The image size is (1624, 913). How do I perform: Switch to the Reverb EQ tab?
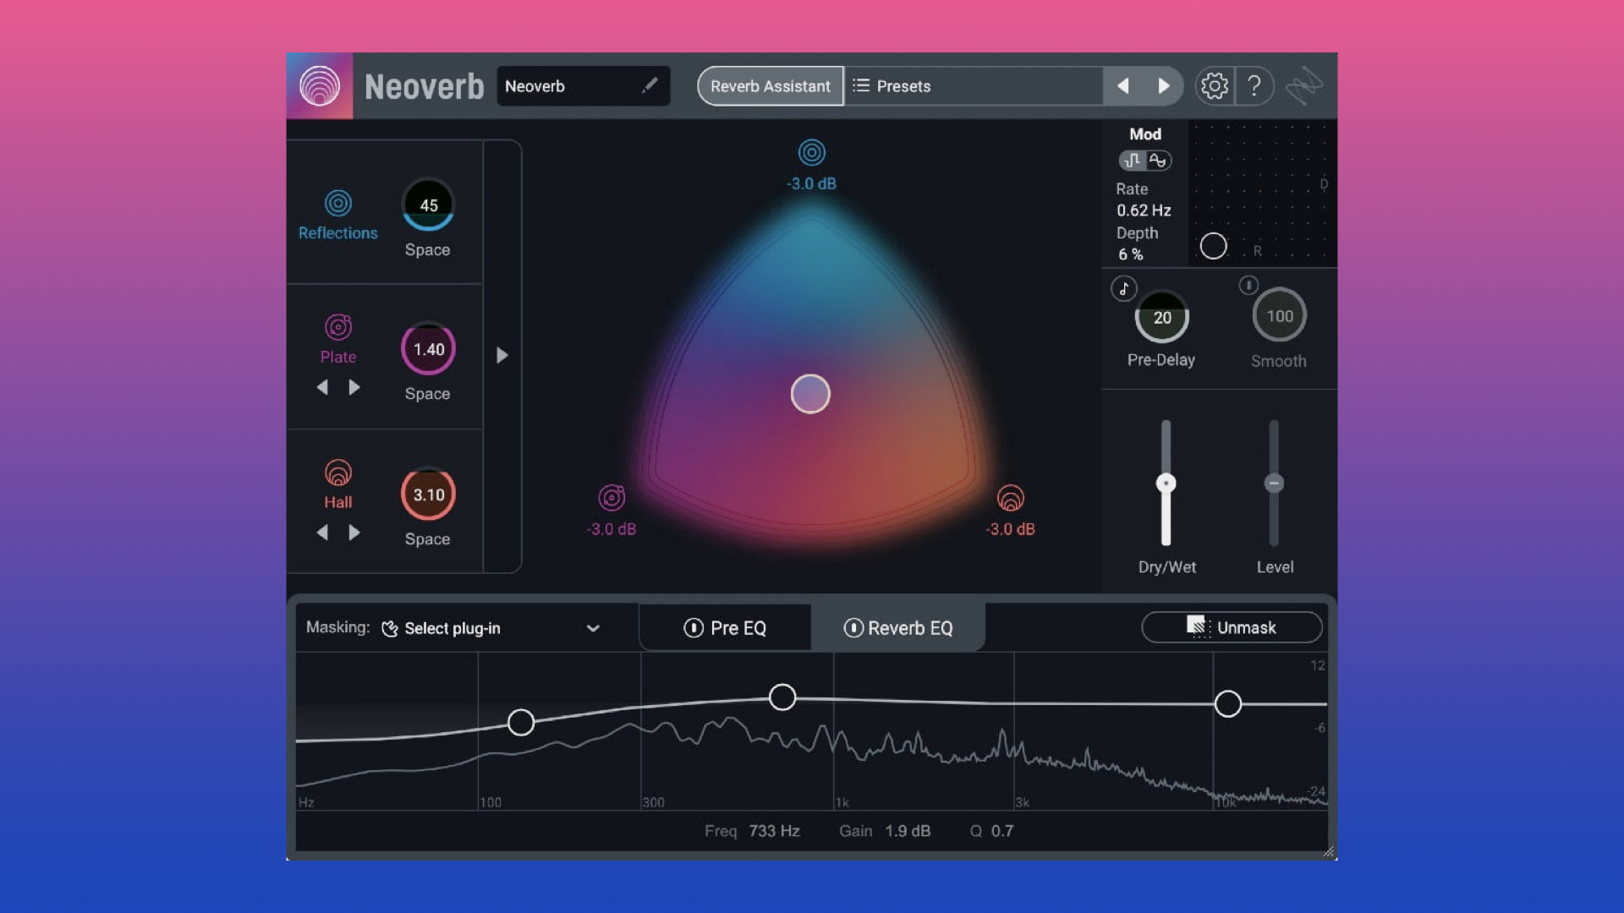[x=909, y=628]
